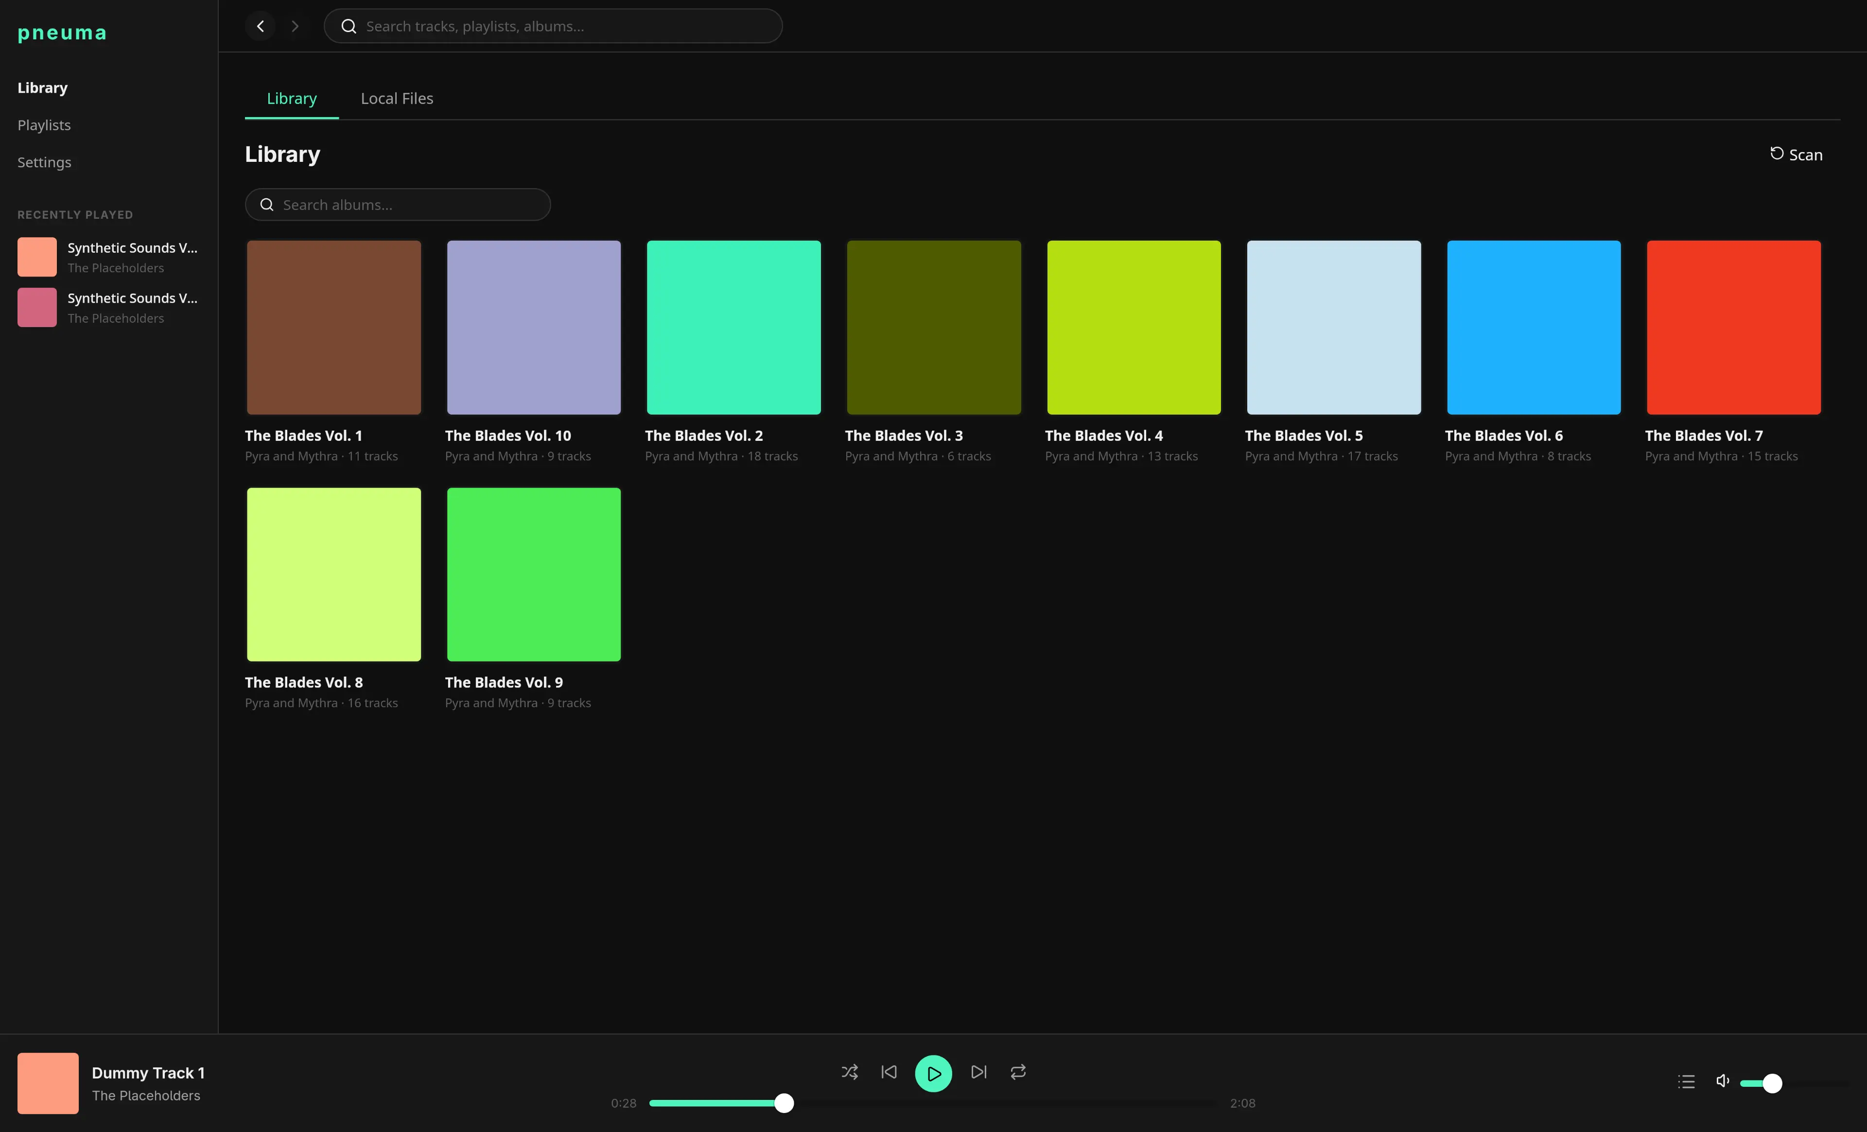This screenshot has width=1867, height=1132.
Task: Adjust the volume slider
Action: (1794, 1083)
